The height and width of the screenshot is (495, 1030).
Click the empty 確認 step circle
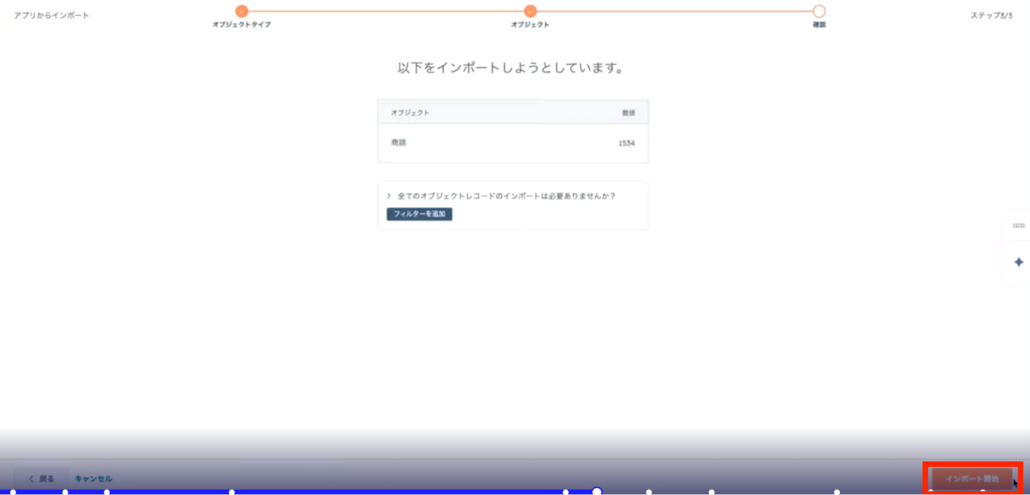click(x=819, y=11)
